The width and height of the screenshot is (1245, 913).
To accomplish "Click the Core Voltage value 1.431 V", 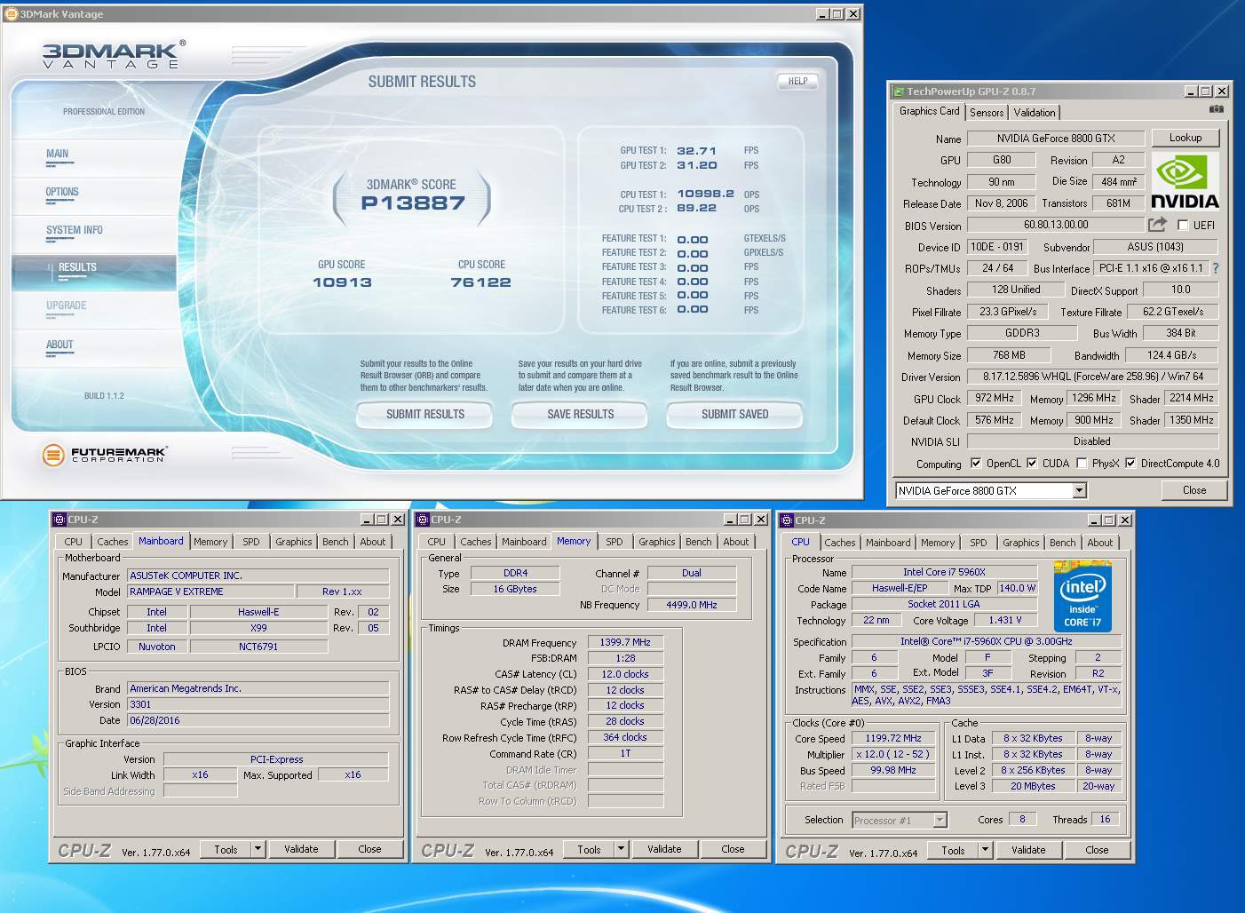I will coord(1005,620).
